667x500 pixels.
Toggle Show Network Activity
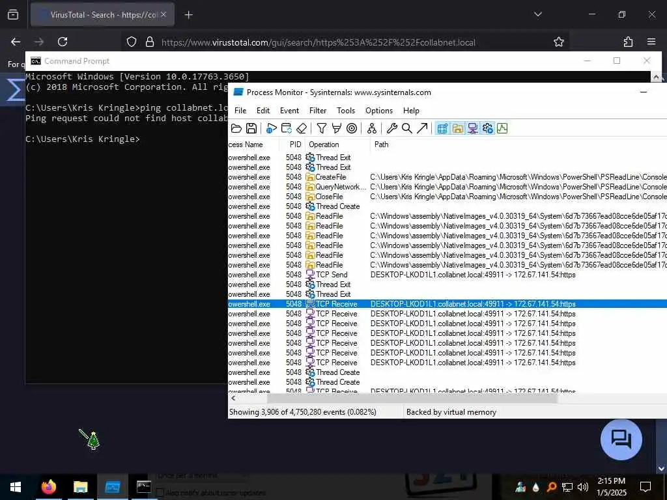[x=473, y=128]
